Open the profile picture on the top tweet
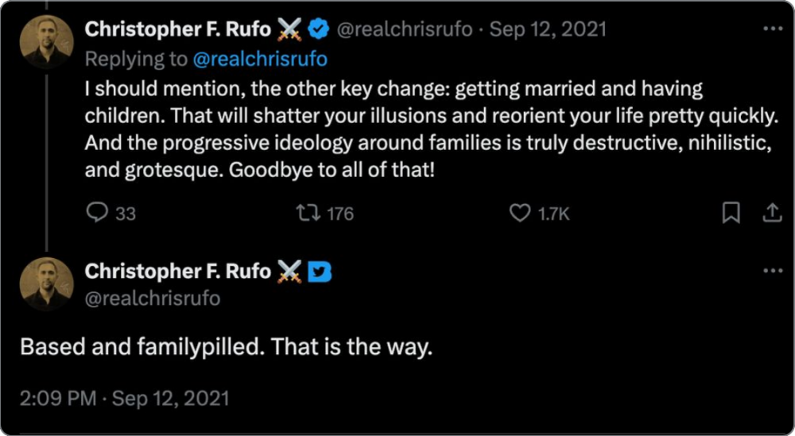This screenshot has height=436, width=795. click(x=47, y=42)
